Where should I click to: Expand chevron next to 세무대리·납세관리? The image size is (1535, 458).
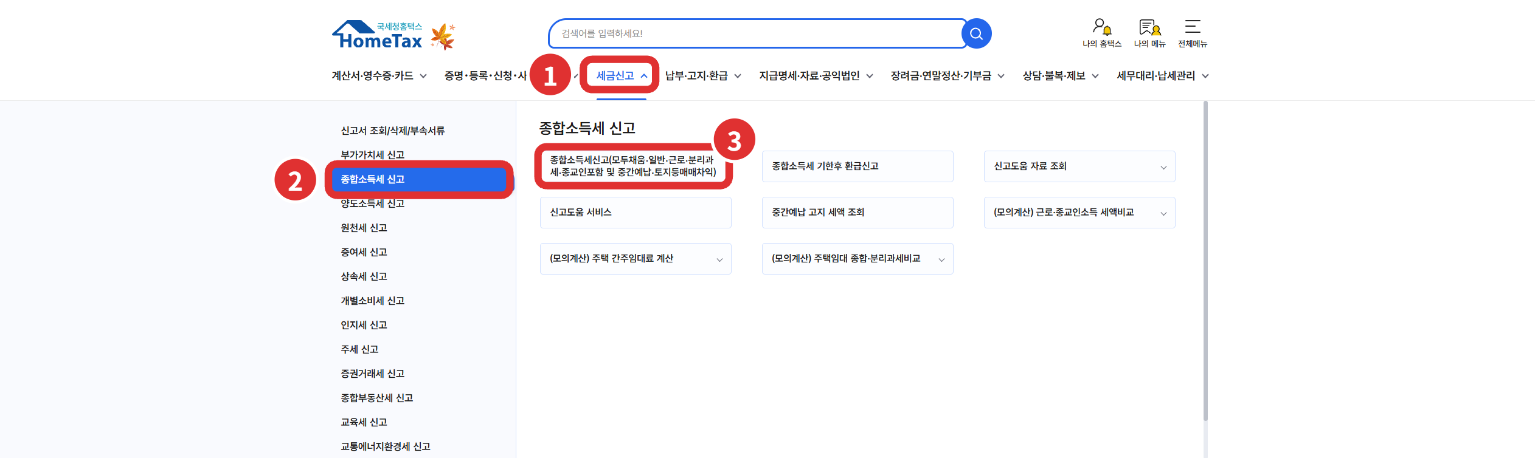click(1205, 76)
